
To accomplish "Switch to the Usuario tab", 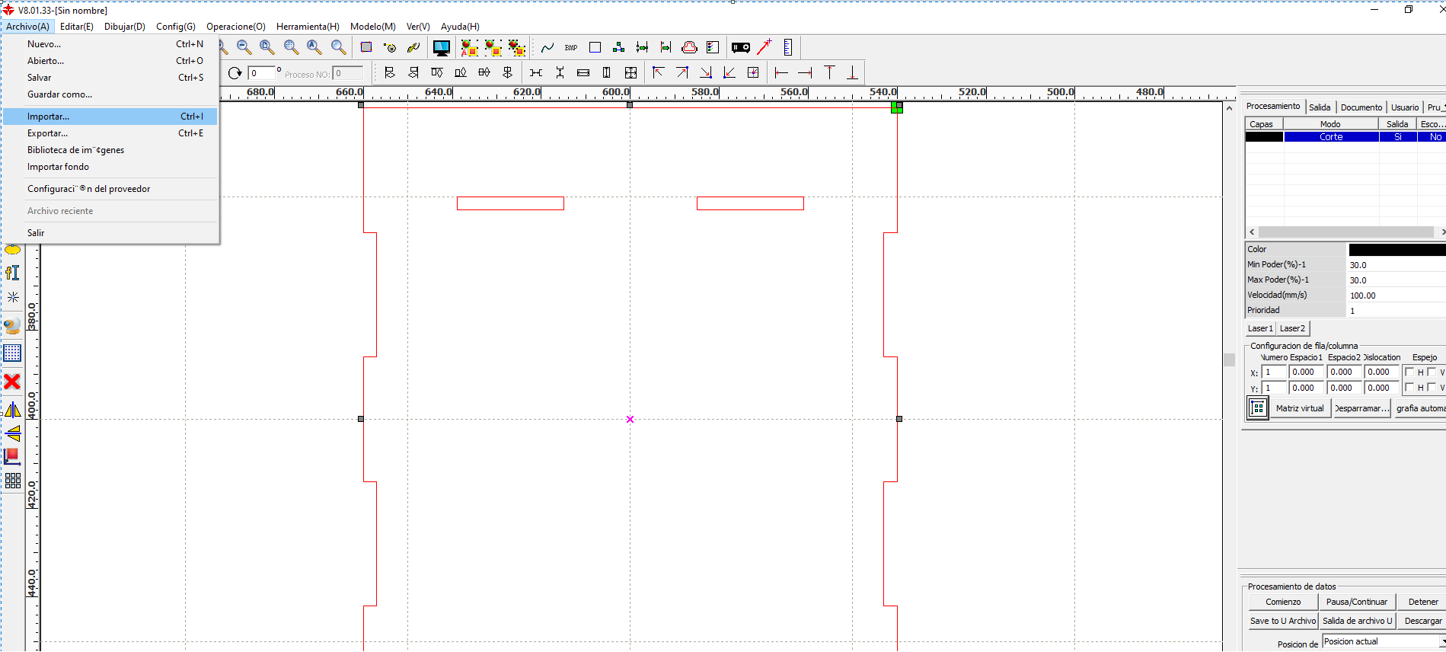I will [x=1405, y=107].
